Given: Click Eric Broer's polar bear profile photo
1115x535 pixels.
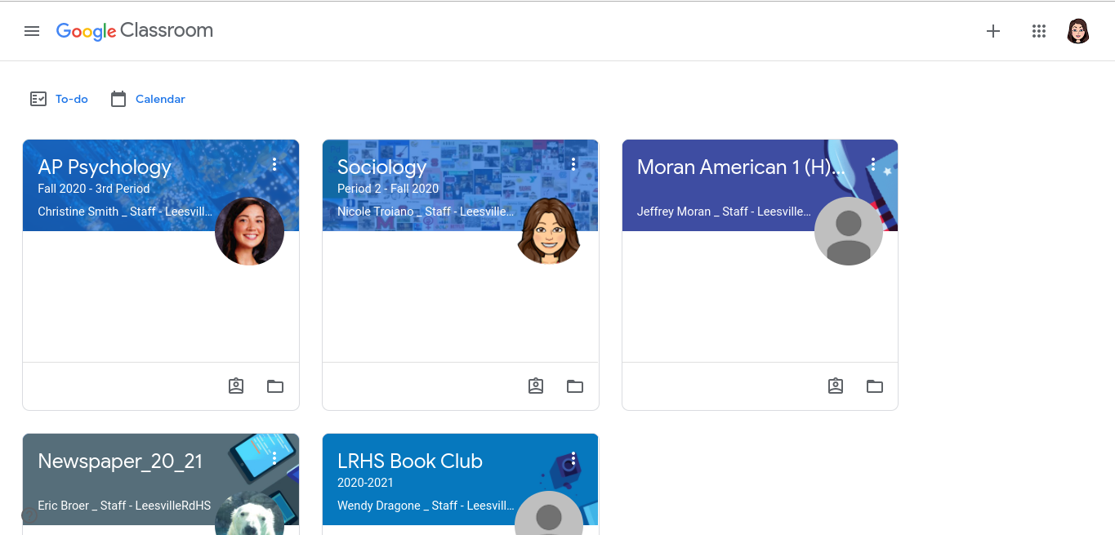Looking at the screenshot, I should click(249, 513).
